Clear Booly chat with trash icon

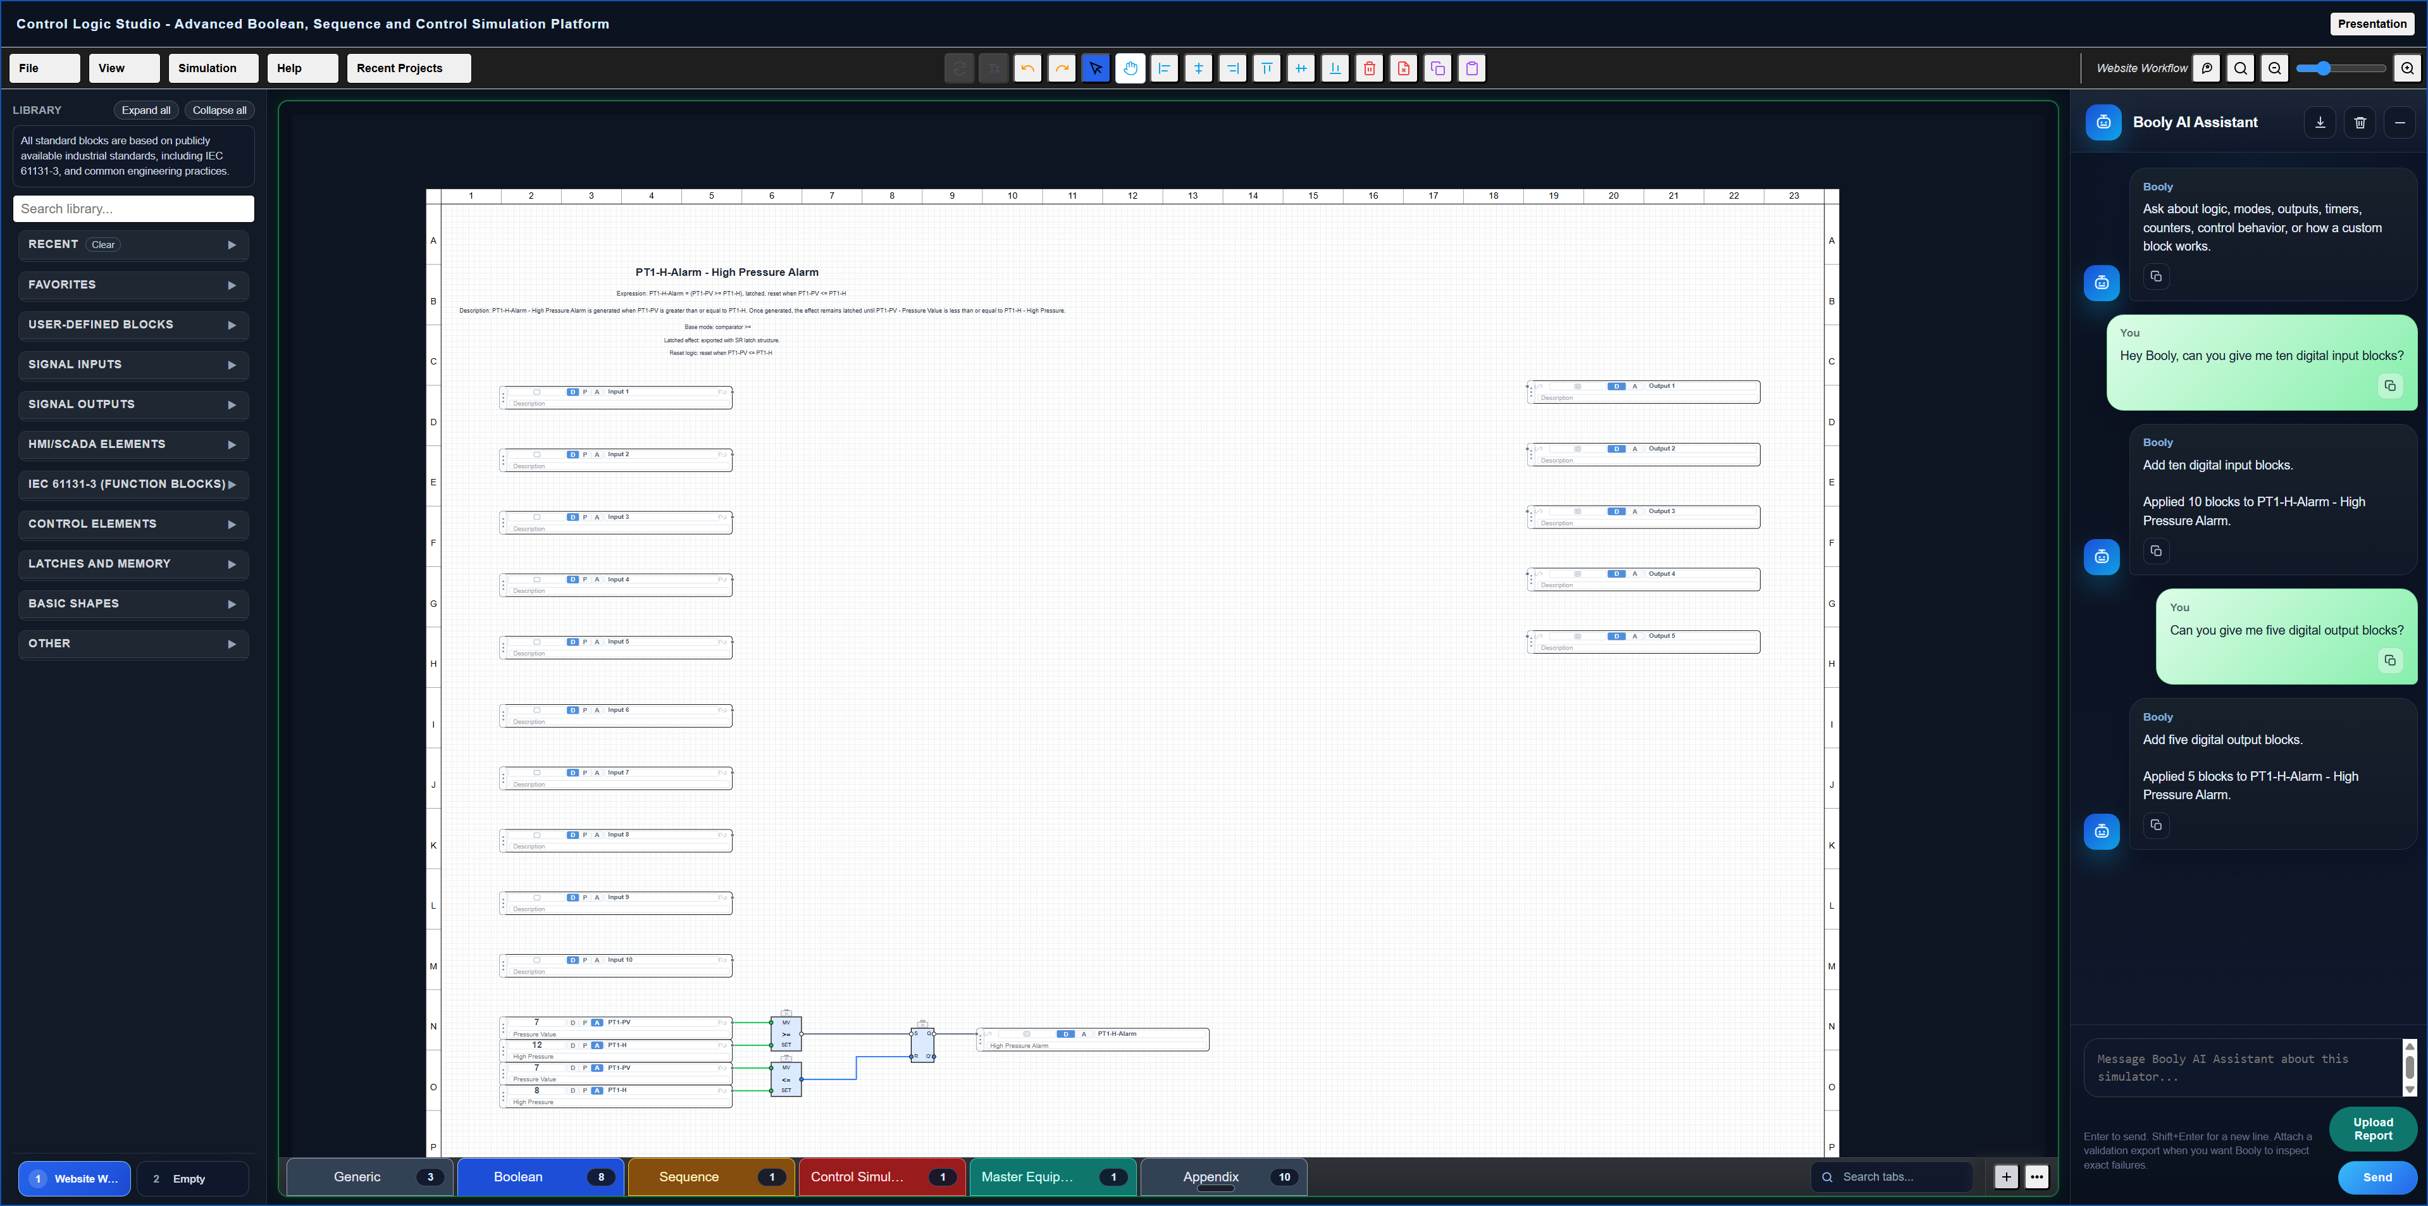point(2360,123)
